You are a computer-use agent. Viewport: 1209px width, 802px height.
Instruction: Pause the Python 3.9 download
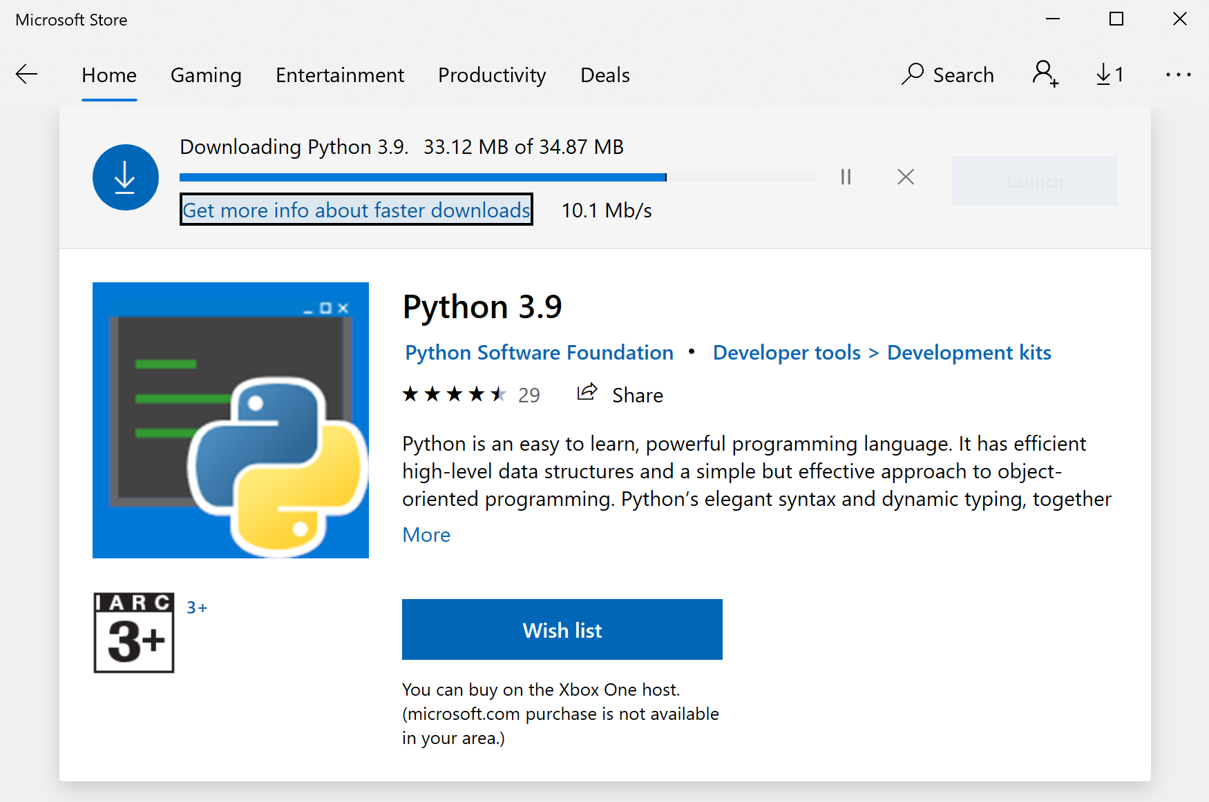point(846,177)
